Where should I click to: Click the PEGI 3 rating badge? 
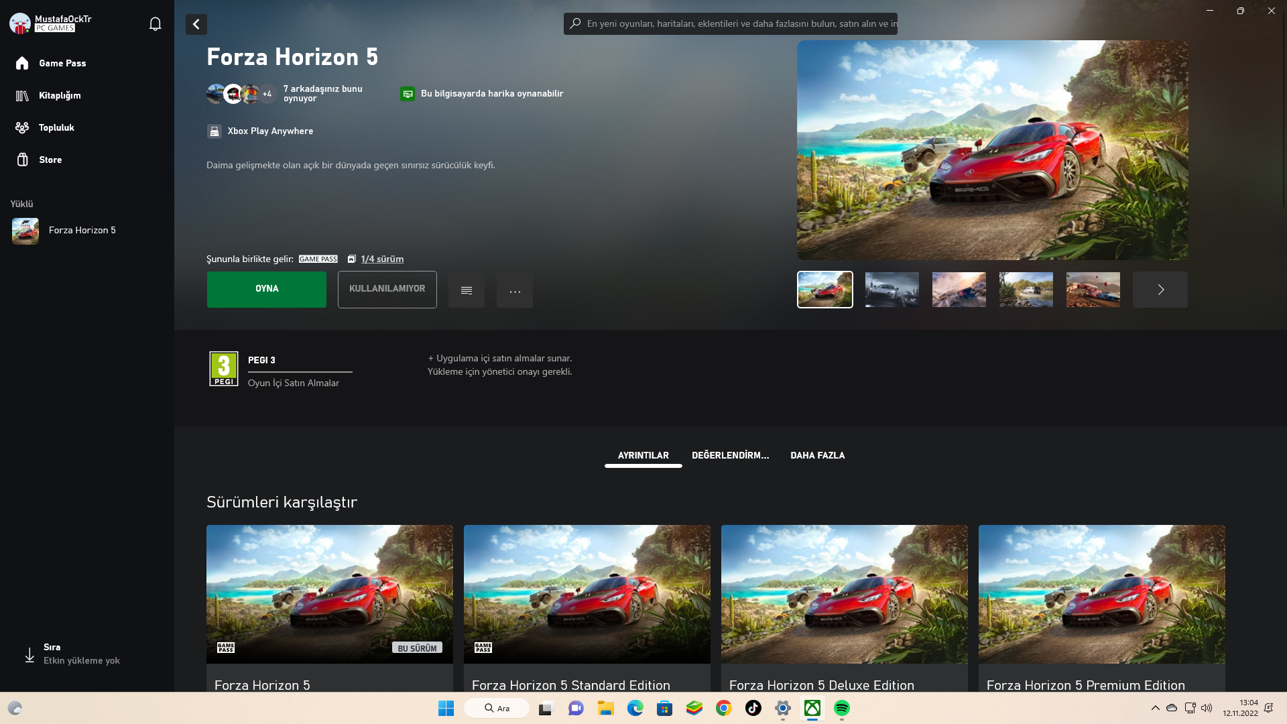tap(224, 369)
